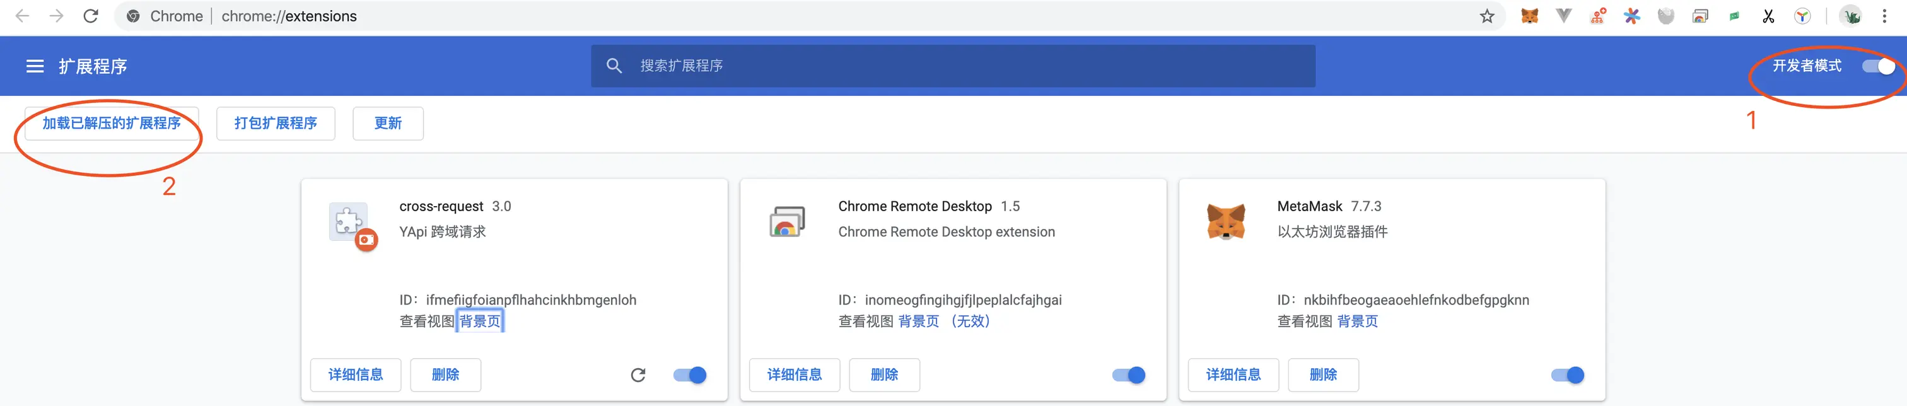Open the Chrome Remote Desktop toolbar icon
This screenshot has height=406, width=1907.
pyautogui.click(x=1700, y=16)
